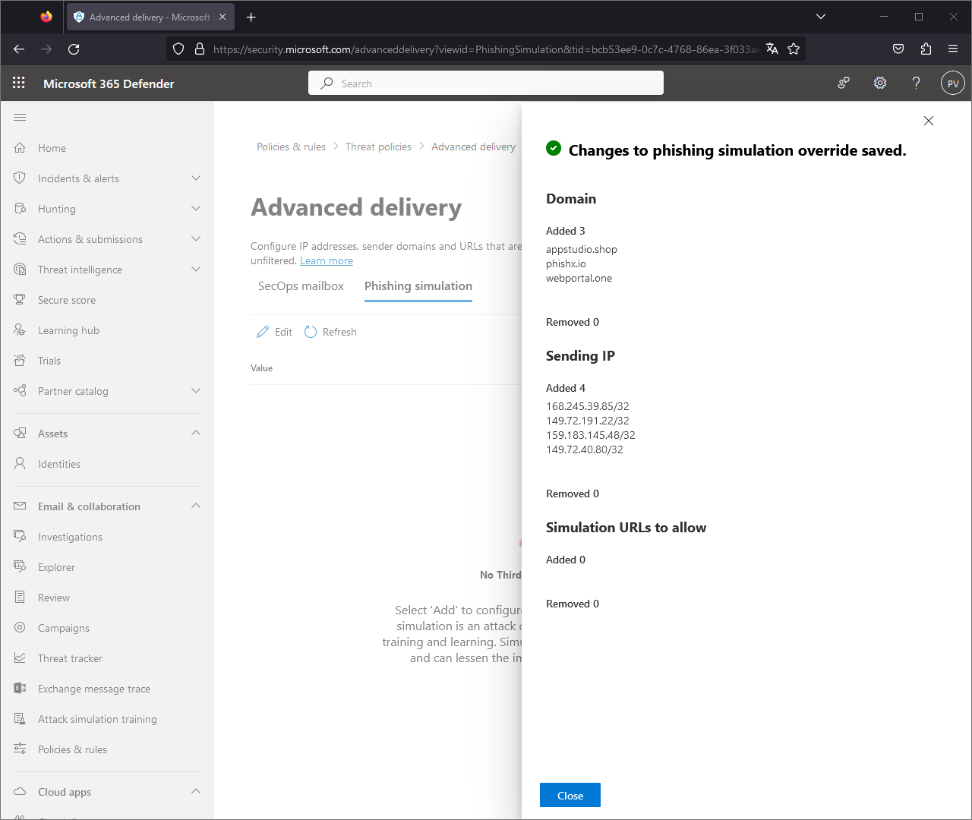The height and width of the screenshot is (820, 972).
Task: Open the Firefox application menu
Action: click(953, 49)
